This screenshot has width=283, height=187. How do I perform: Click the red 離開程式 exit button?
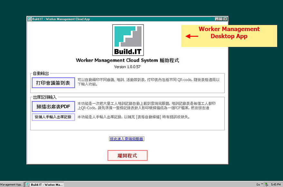[127, 155]
